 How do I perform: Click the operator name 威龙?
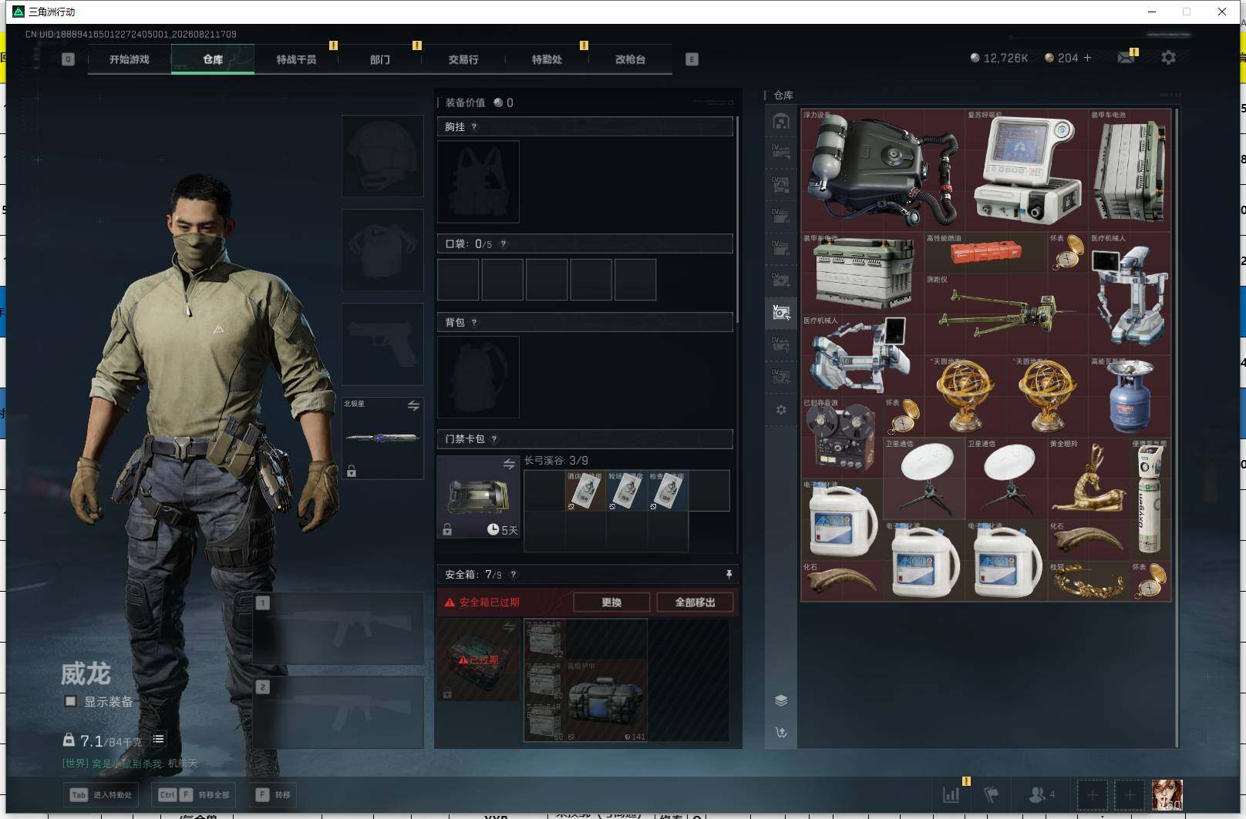tap(86, 673)
